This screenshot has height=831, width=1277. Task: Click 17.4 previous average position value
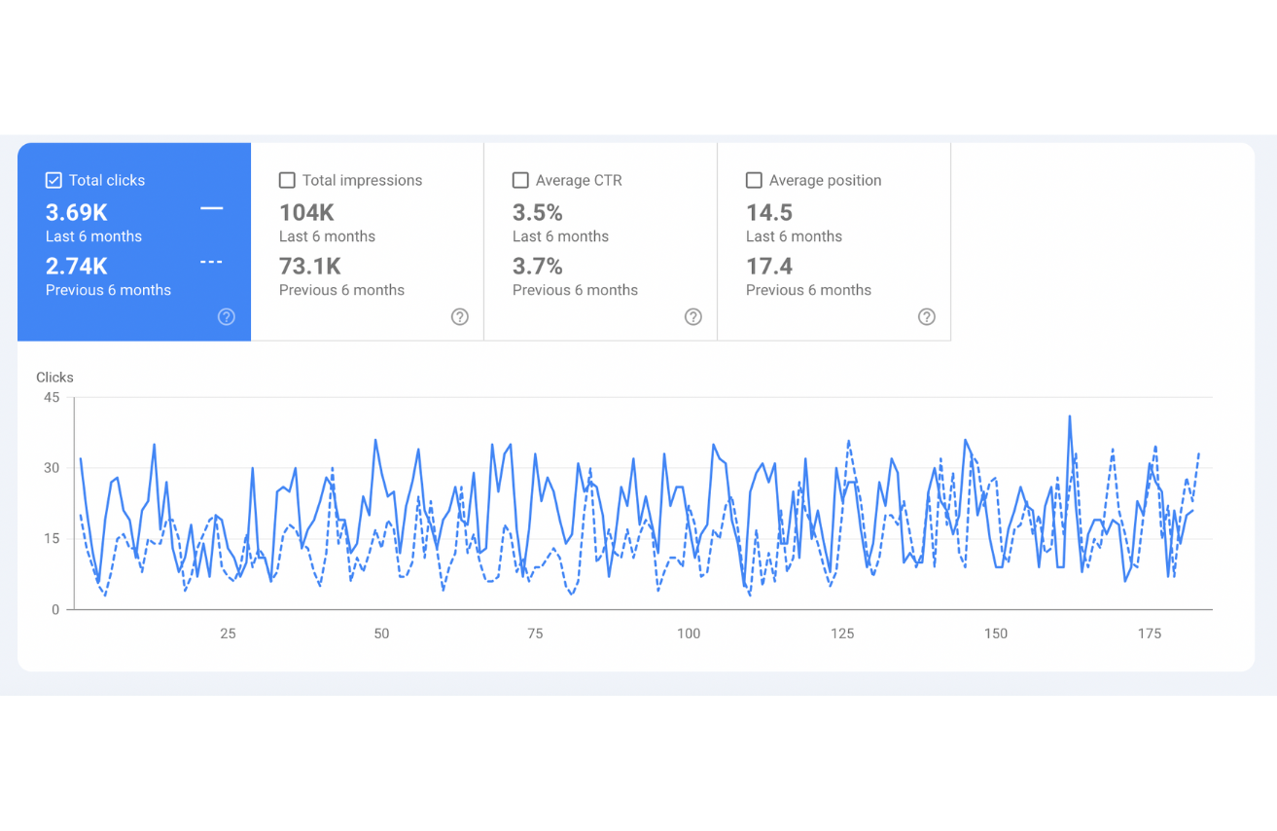point(769,266)
